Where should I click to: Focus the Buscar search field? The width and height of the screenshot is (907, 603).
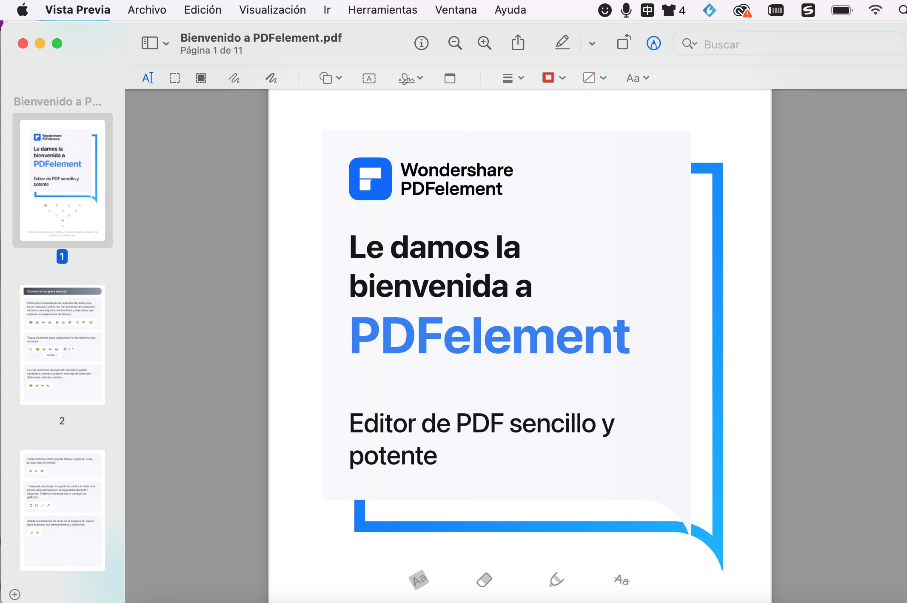coord(789,44)
